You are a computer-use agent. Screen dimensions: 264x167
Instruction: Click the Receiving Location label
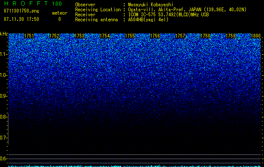pos(98,10)
